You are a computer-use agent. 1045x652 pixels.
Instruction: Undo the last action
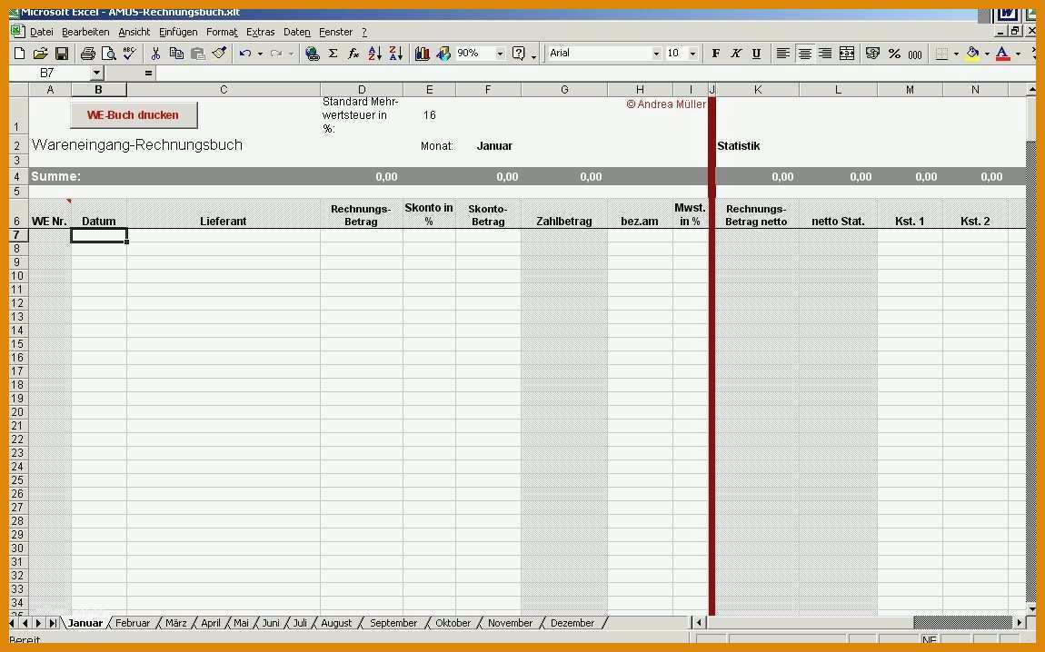[x=245, y=54]
